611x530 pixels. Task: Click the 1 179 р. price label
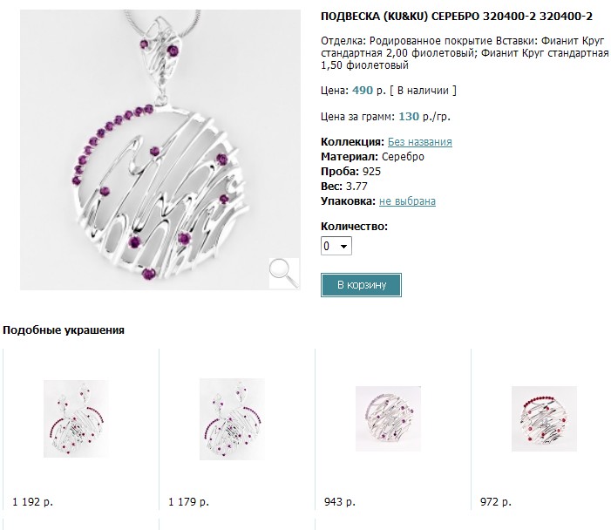coord(187,502)
